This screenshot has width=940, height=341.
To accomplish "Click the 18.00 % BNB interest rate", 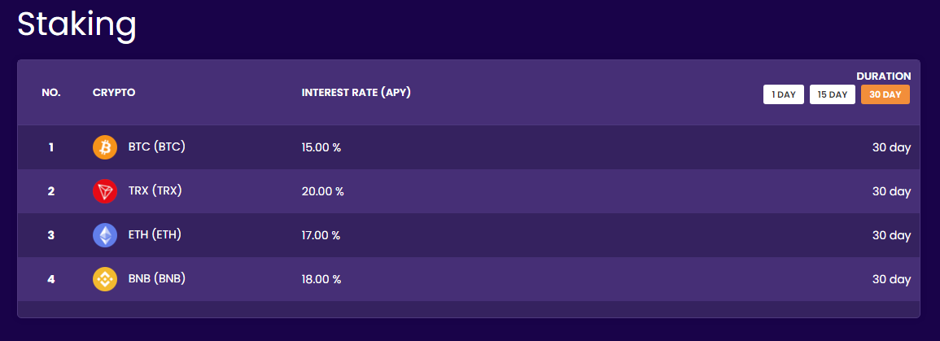I will 321,279.
